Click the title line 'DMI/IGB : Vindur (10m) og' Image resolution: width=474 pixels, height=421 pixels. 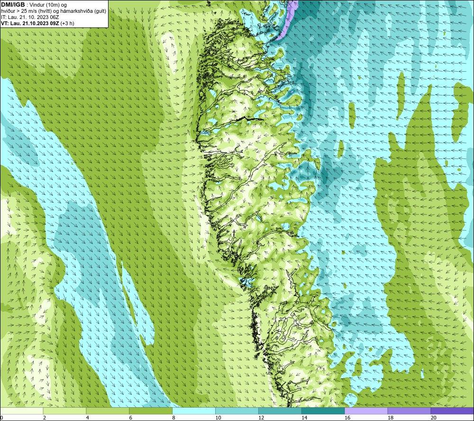34,5
